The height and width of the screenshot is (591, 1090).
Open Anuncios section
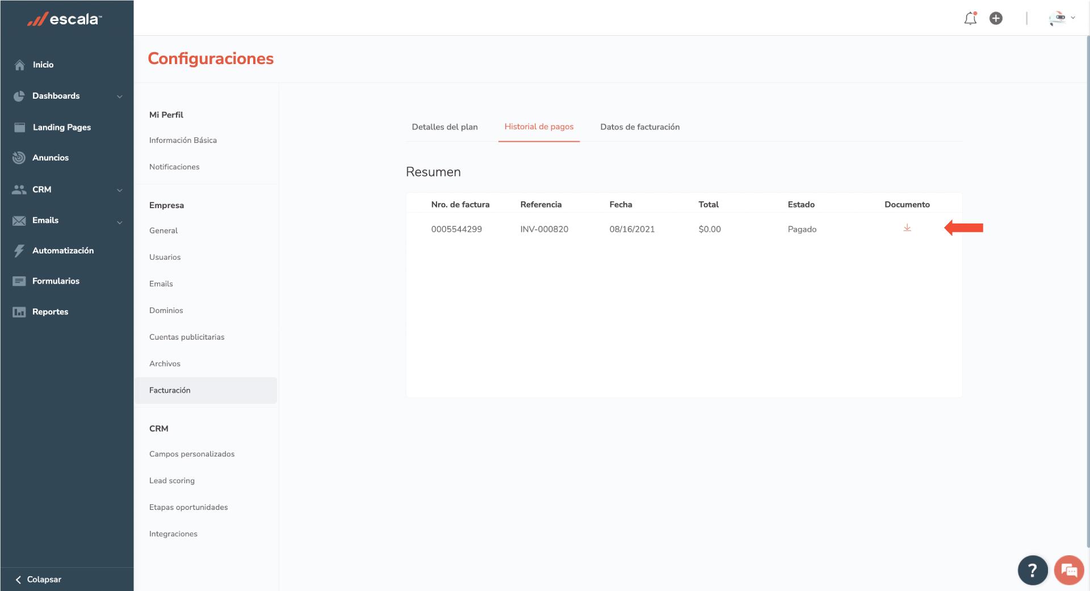click(51, 158)
